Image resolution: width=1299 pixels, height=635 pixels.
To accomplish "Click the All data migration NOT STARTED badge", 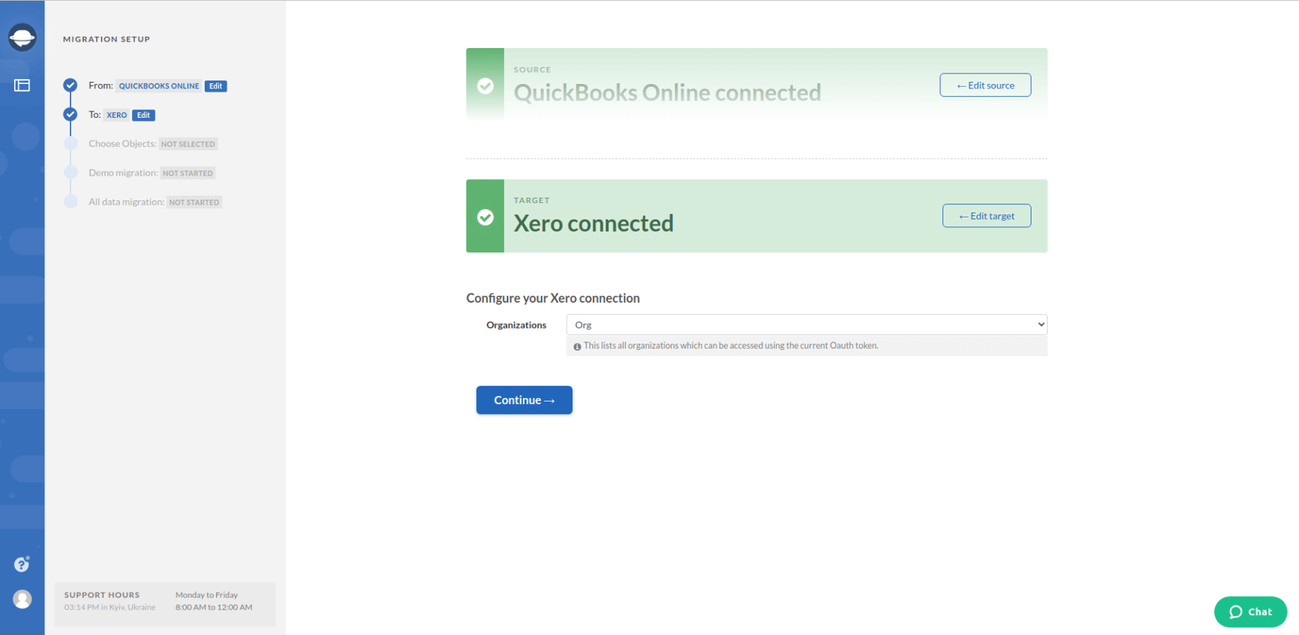I will (x=194, y=202).
